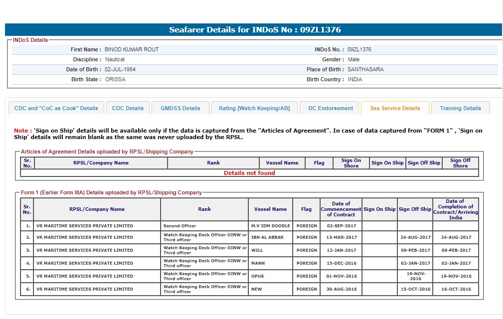503x319 pixels.
Task: Open Rating [Watch Keeping/AB] tab
Action: point(254,108)
